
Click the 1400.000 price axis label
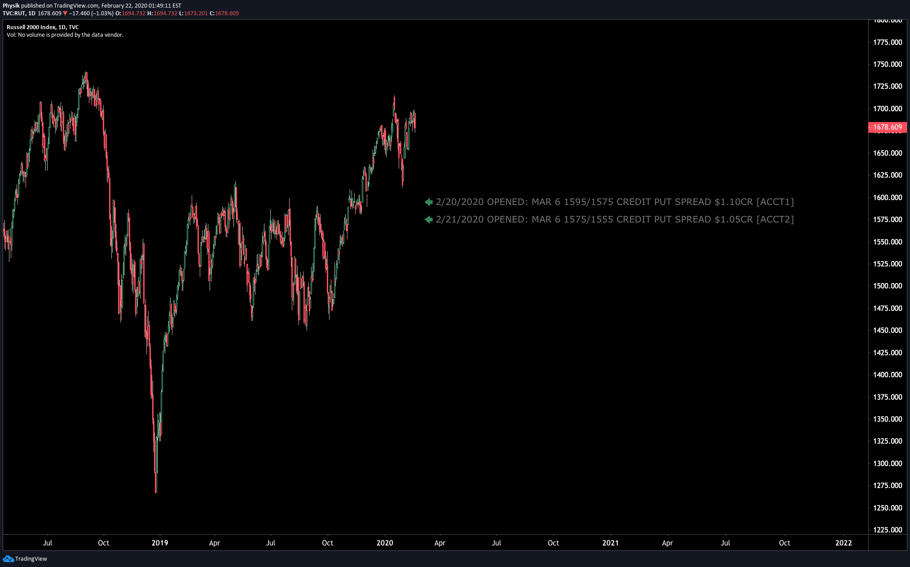888,375
